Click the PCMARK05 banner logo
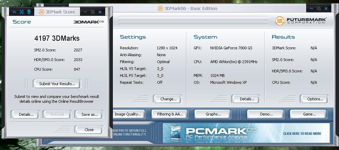339x150 pixels. (221, 133)
